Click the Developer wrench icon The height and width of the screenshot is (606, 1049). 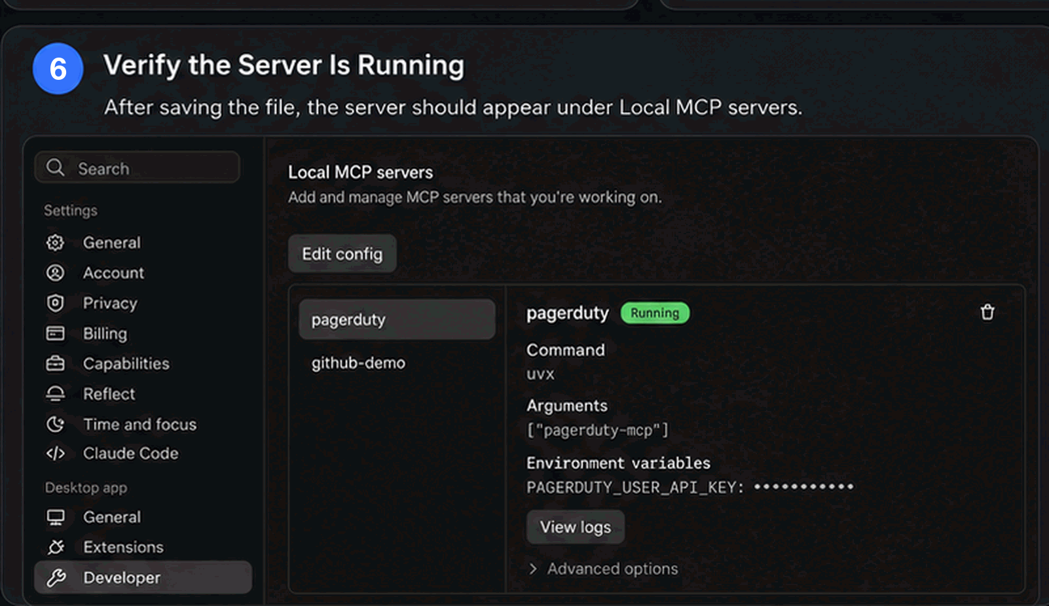(56, 577)
